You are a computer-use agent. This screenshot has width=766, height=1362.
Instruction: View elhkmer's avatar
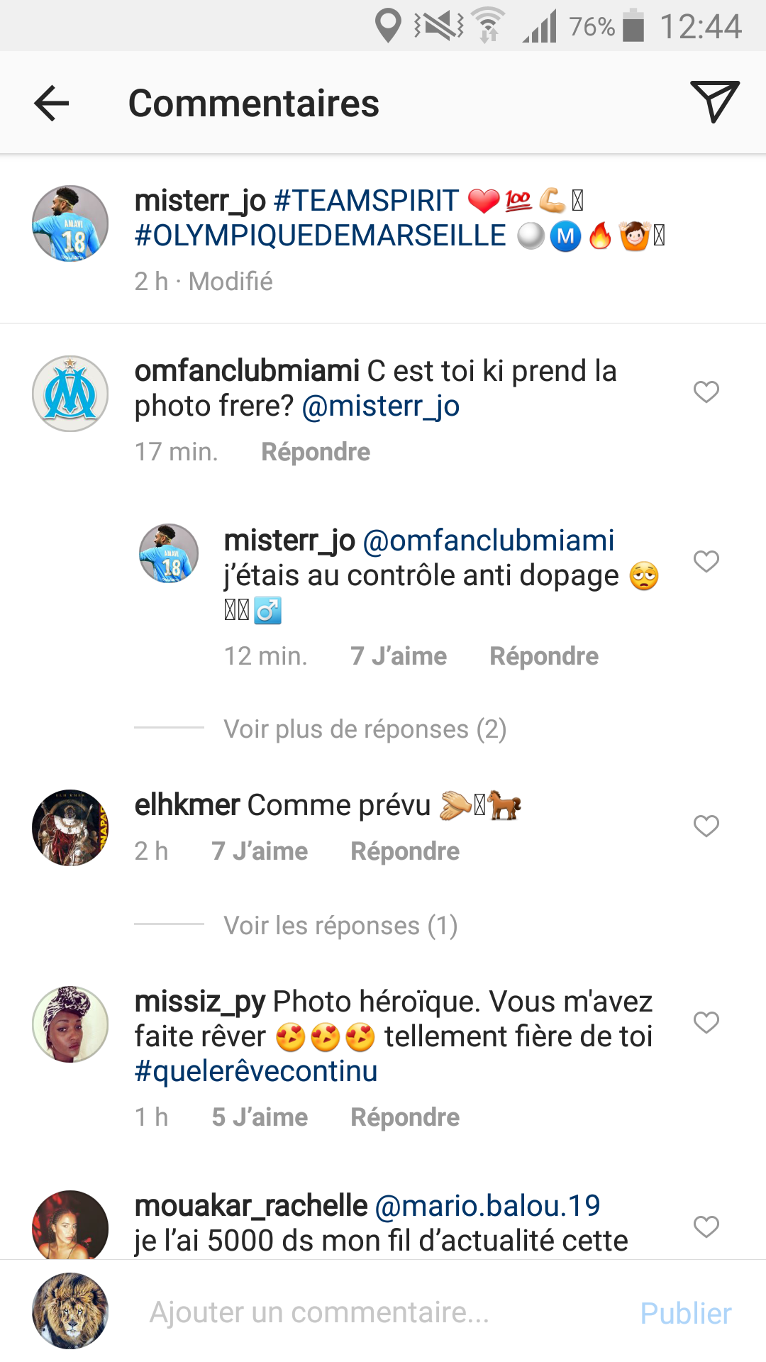(70, 828)
